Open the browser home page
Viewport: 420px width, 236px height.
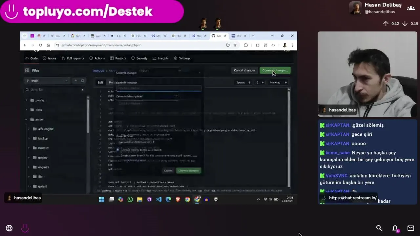(x=48, y=45)
